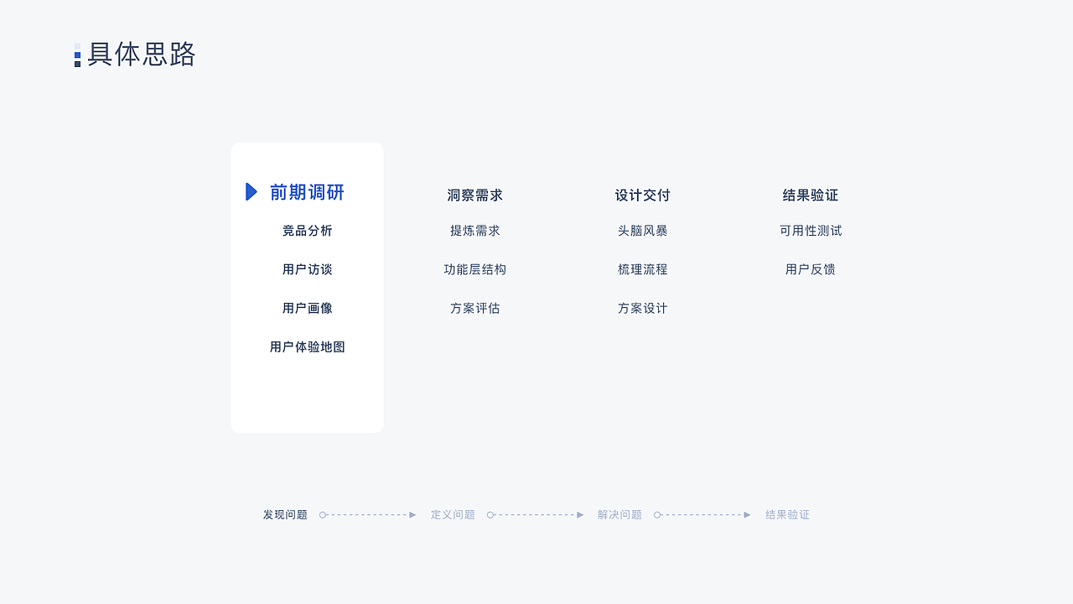Click the dotted connector between 发现问题 and 定义问题
Viewport: 1073px width, 604px height.
point(367,514)
